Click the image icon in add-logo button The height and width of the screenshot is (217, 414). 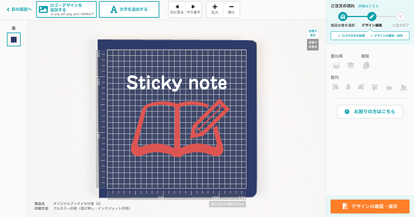click(x=43, y=9)
